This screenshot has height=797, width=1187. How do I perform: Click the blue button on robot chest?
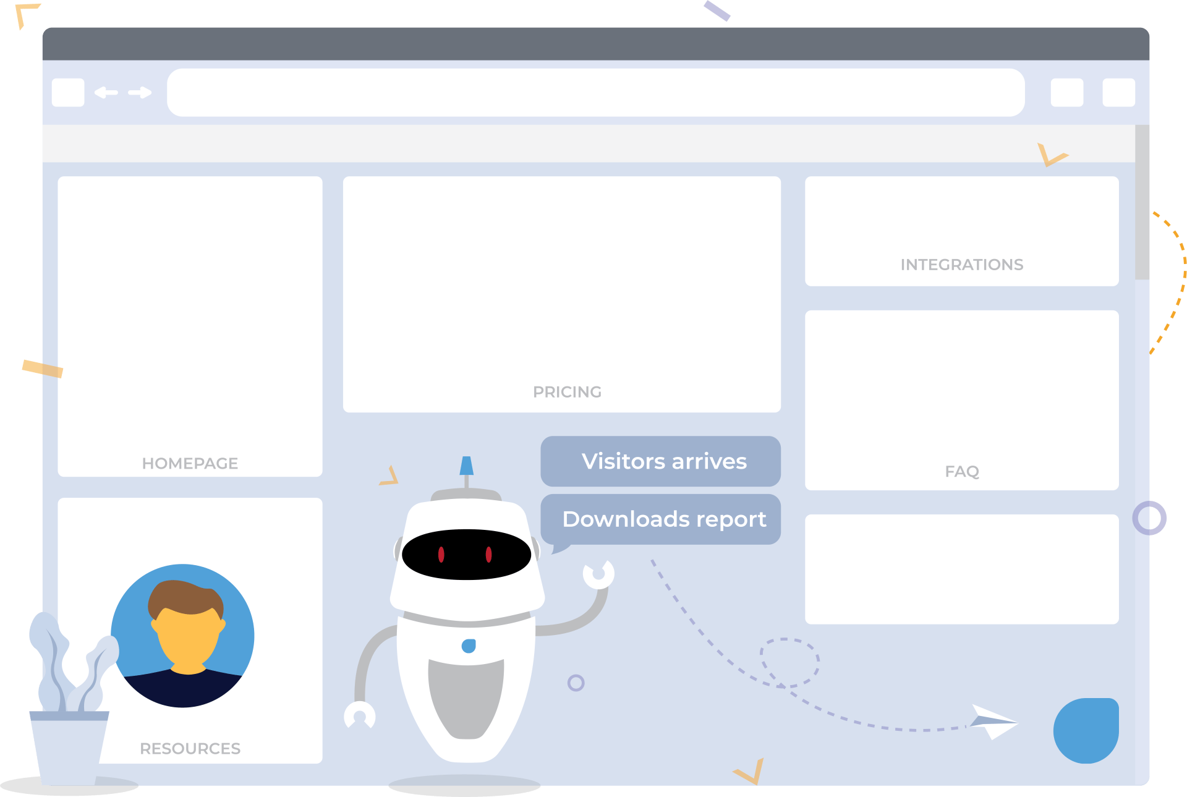tap(469, 646)
